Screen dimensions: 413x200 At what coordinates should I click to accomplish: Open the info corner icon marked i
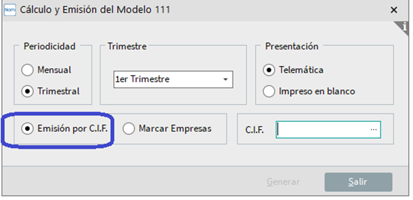point(403,27)
